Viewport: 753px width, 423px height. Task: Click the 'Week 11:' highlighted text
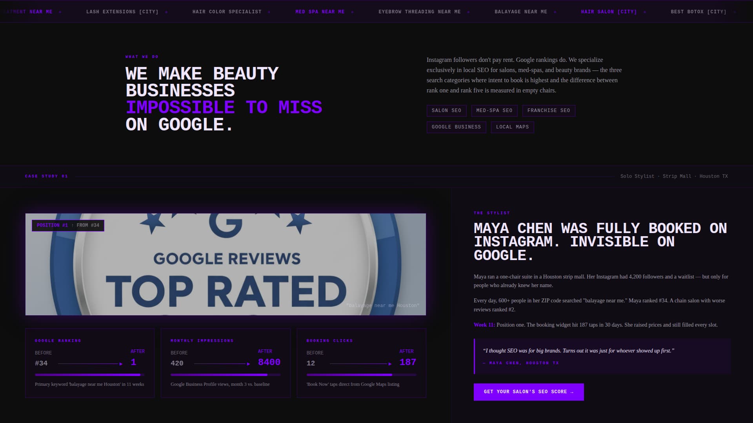484,325
